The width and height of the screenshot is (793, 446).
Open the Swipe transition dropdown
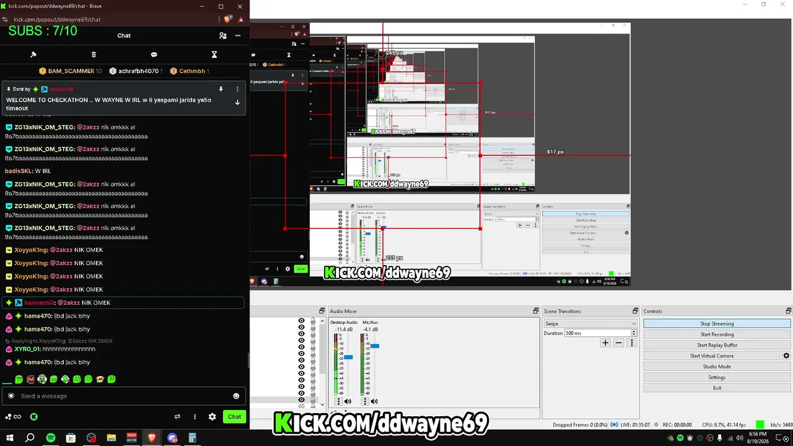(590, 323)
